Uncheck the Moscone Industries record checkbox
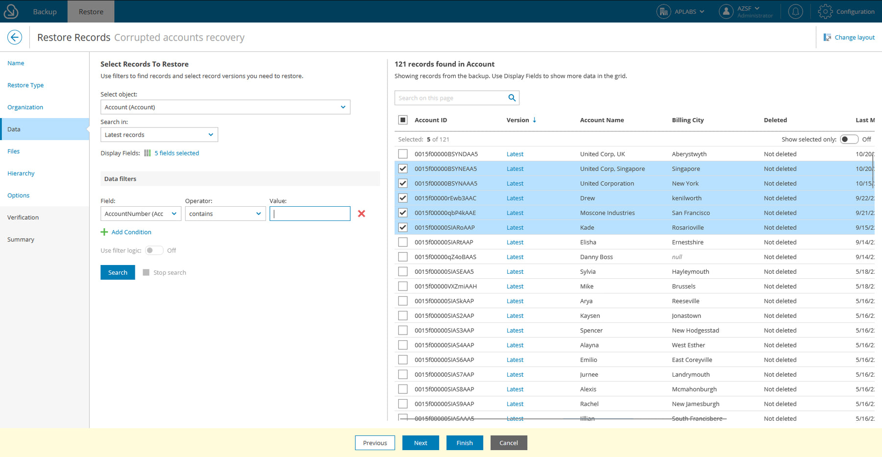The height and width of the screenshot is (457, 882). (x=403, y=213)
